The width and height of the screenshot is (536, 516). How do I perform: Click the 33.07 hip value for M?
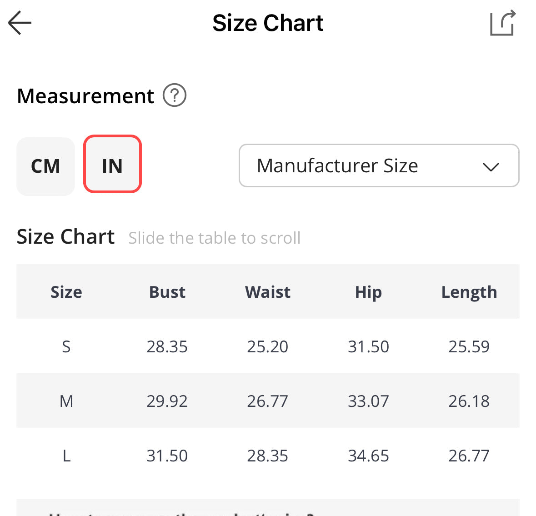pos(368,401)
